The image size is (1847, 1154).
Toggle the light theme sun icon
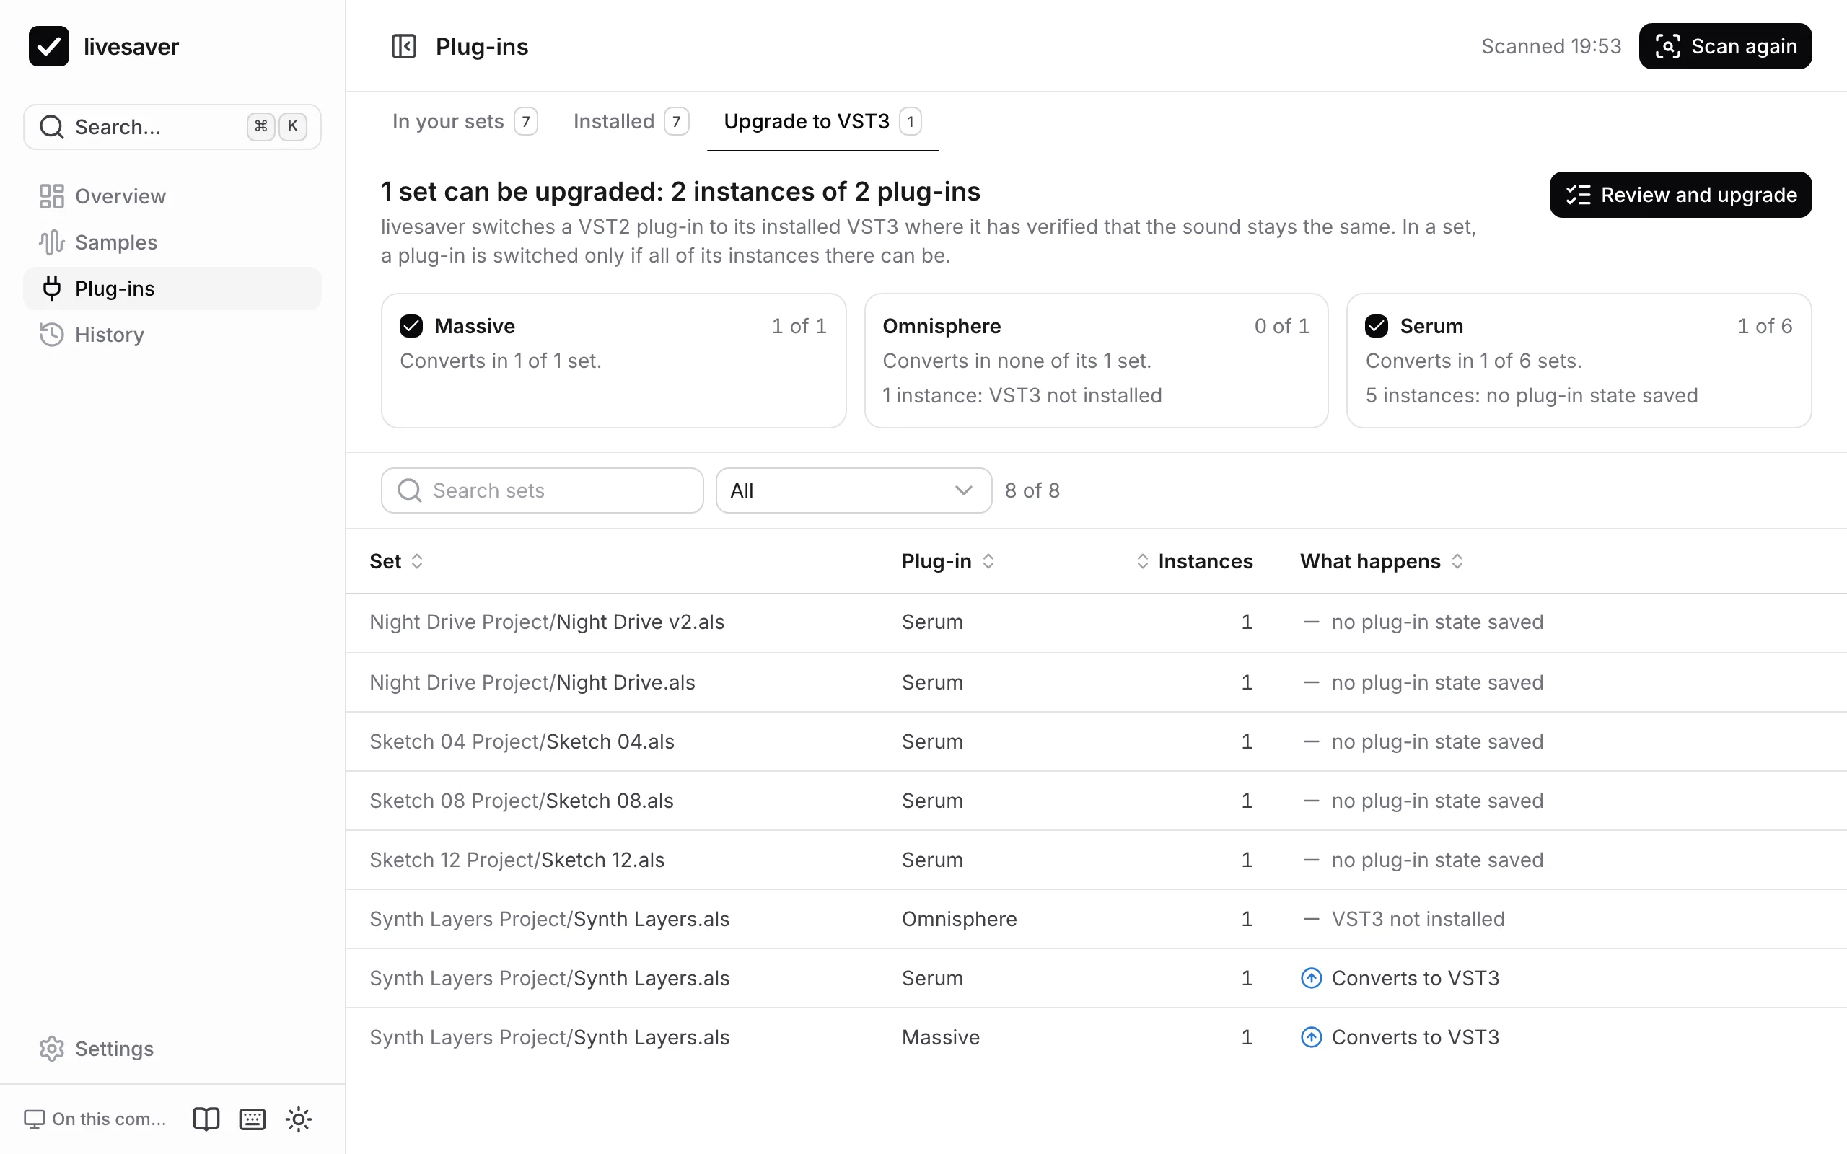(x=299, y=1119)
